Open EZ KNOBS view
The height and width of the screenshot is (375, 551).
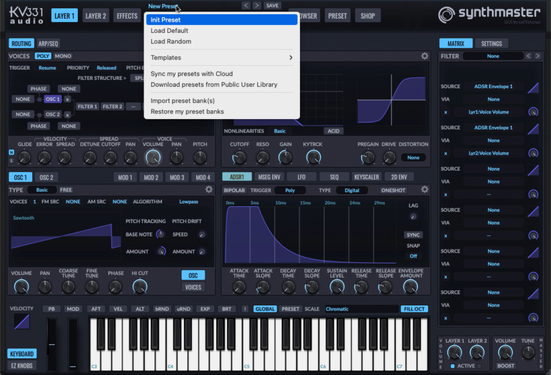click(x=22, y=365)
